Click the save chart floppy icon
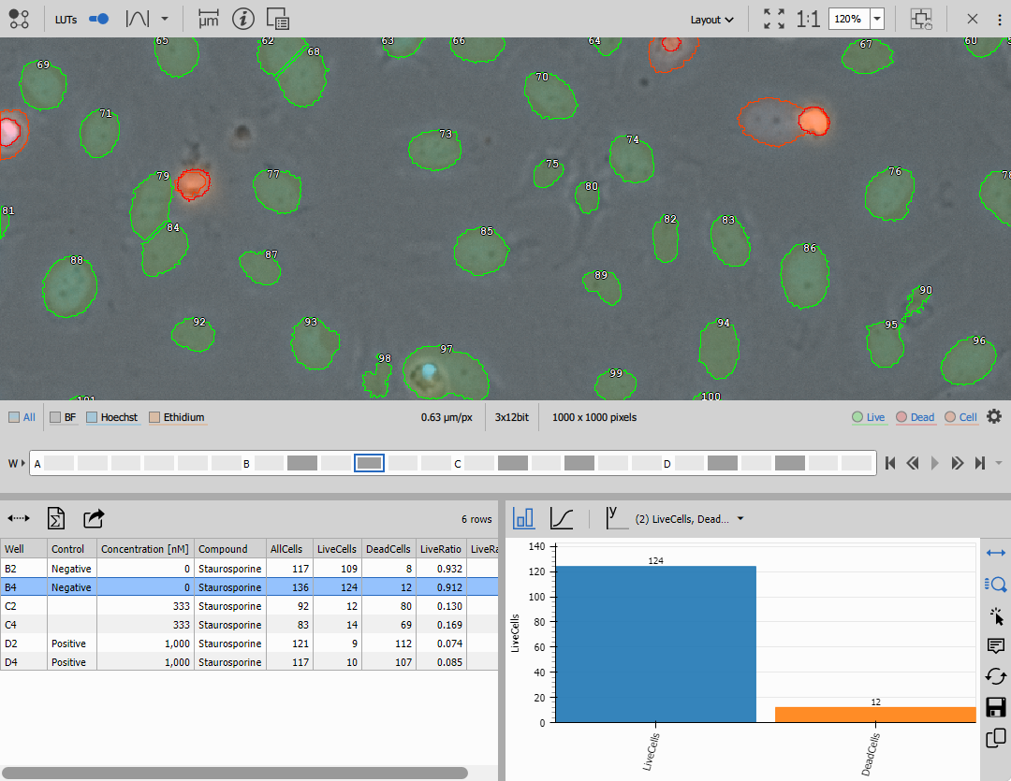Screen dimensions: 1011x781 click(996, 707)
